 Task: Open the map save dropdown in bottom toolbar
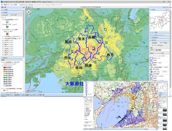point(6,95)
